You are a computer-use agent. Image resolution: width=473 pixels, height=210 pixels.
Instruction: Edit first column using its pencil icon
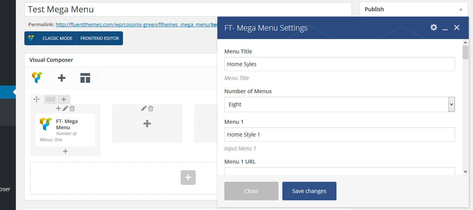[65, 109]
